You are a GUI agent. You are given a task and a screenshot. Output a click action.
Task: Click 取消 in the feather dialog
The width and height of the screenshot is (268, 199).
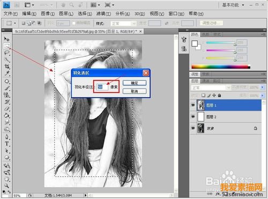[135, 91]
